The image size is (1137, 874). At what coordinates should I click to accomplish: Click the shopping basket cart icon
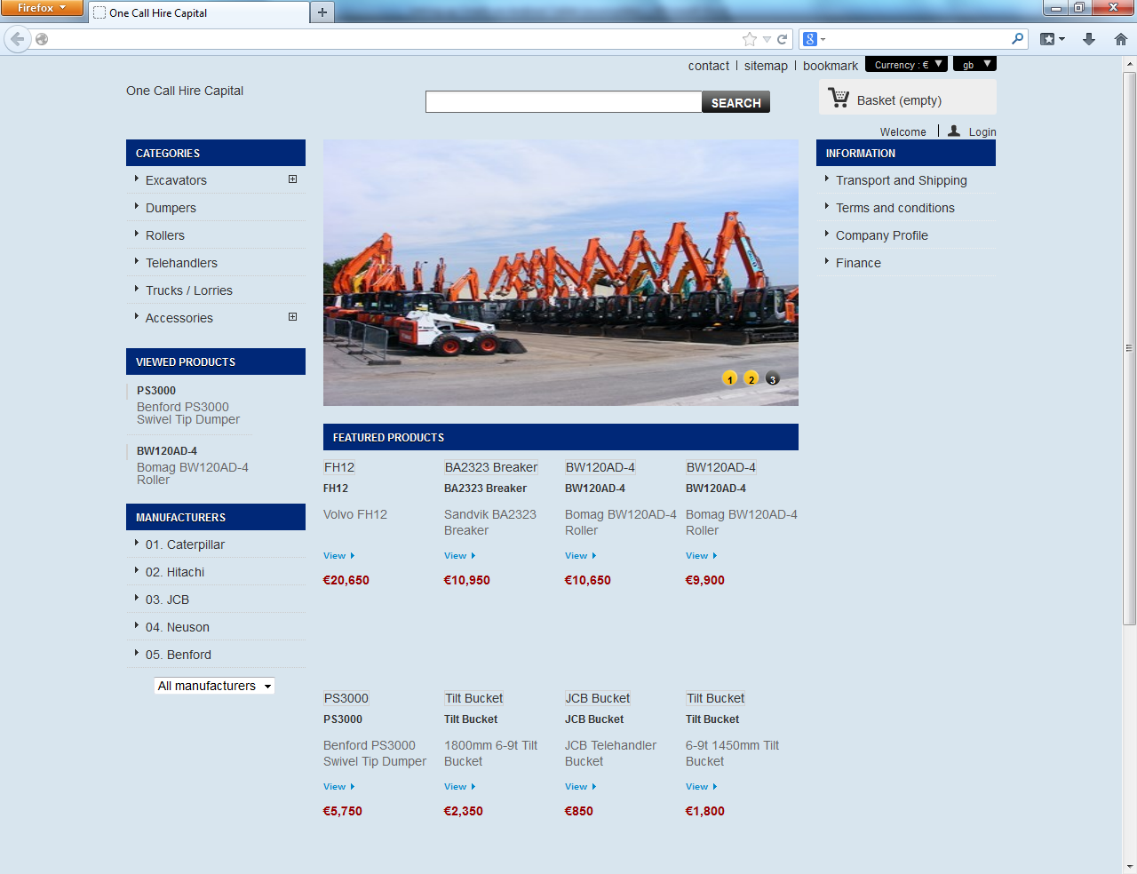point(839,97)
